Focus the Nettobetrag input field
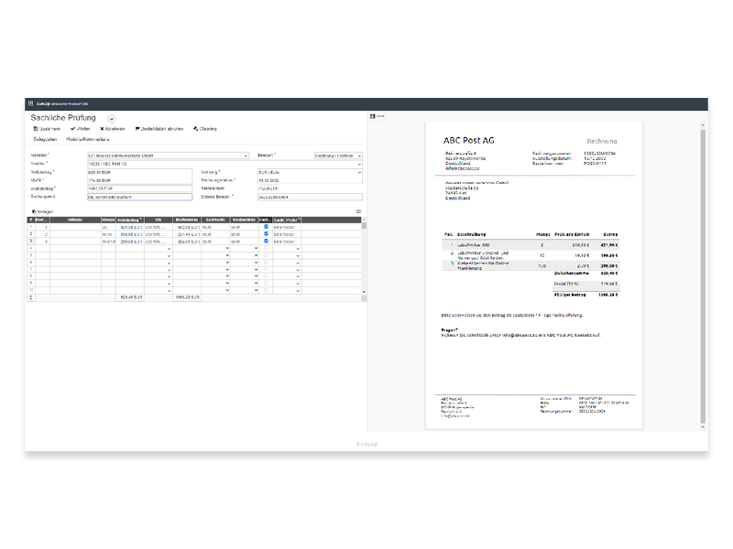733x549 pixels. 139,172
